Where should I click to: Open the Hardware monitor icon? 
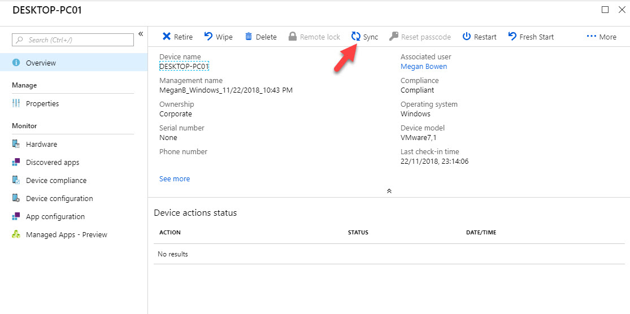click(16, 144)
